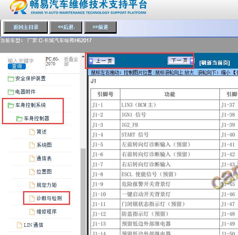The height and width of the screenshot is (235, 238).
Task: Click first 引脚号 column header
Action: (x=105, y=94)
